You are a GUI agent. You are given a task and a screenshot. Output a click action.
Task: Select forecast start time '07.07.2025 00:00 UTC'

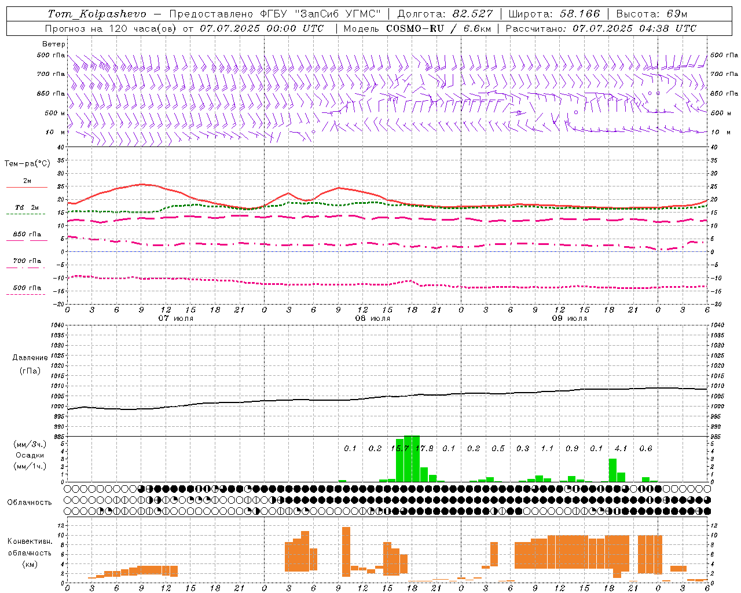pyautogui.click(x=262, y=28)
